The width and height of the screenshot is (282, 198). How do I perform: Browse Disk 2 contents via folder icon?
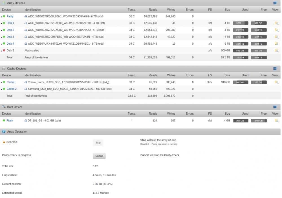(x=276, y=30)
